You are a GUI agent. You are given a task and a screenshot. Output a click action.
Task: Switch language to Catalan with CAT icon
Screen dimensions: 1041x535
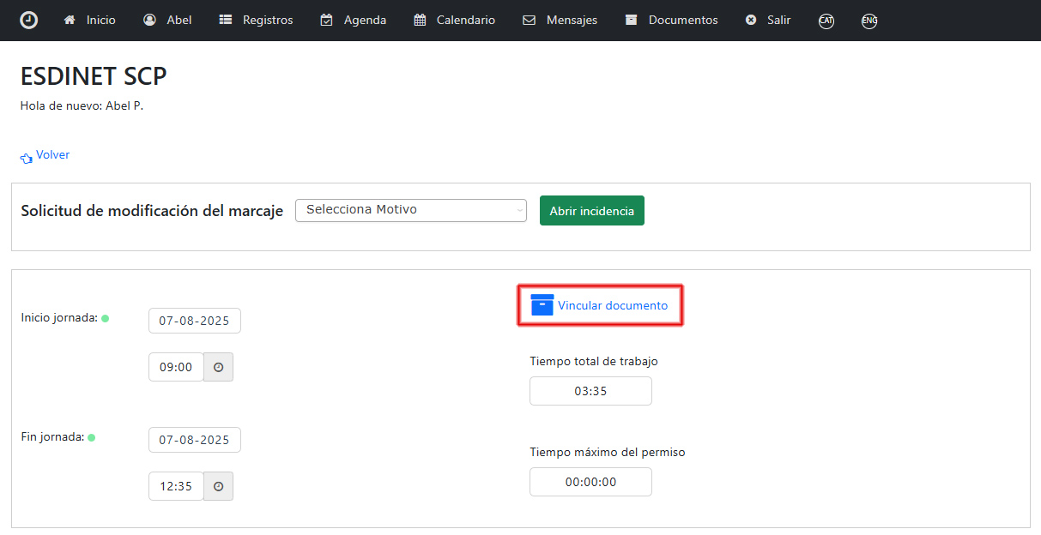click(826, 21)
